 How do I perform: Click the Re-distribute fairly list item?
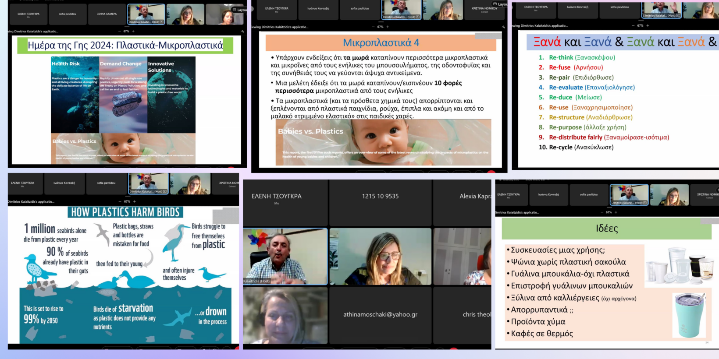coord(609,137)
